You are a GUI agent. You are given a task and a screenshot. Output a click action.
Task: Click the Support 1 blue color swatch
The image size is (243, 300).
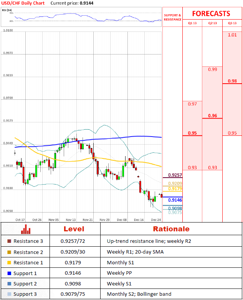point(9,273)
